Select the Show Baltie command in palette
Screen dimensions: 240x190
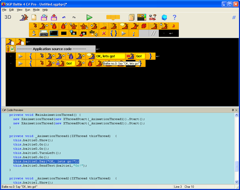click(x=34, y=26)
